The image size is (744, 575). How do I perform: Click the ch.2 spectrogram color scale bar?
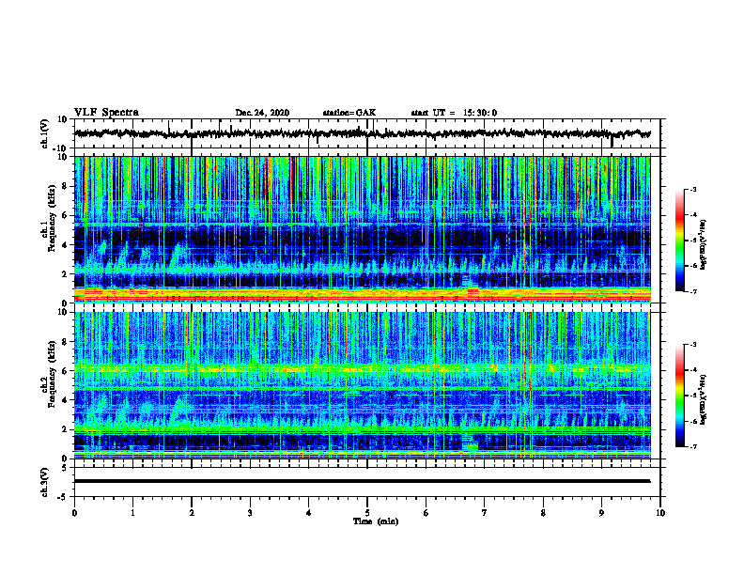coord(680,396)
